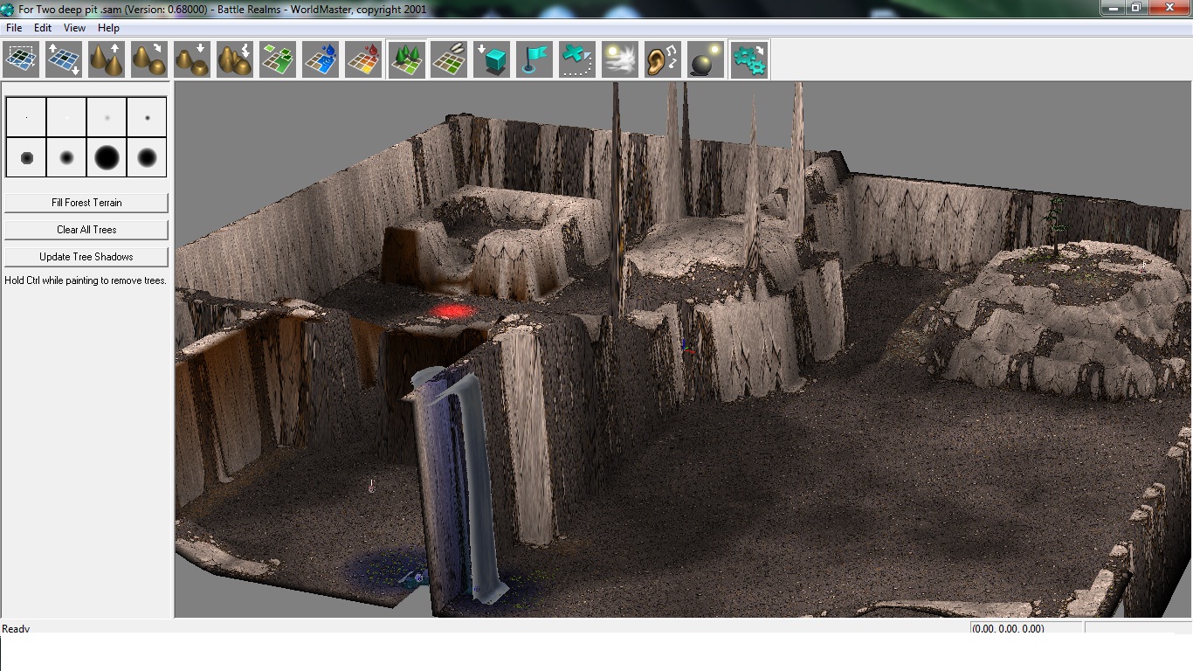Select the teal cube object placement tool

point(492,60)
